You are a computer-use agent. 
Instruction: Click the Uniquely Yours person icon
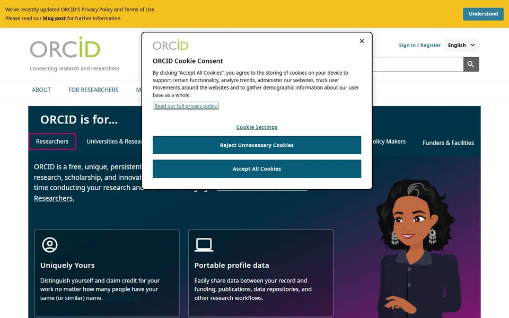pos(50,245)
